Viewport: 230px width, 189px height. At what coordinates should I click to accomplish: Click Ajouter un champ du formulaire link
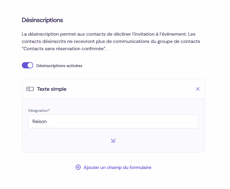click(x=117, y=167)
